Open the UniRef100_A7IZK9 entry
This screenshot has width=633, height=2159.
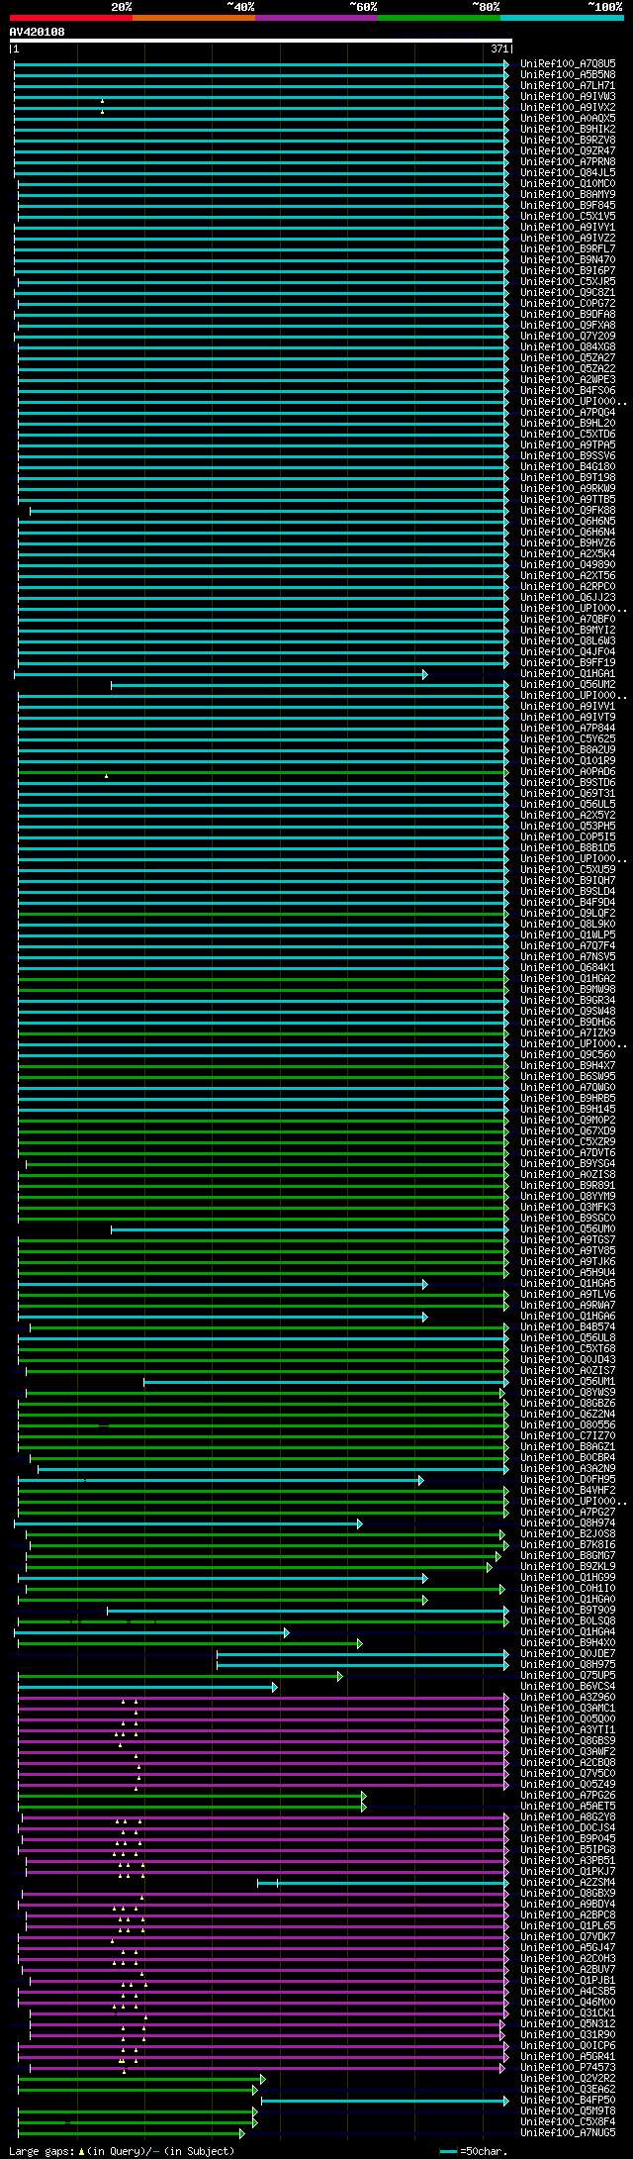pos(568,1032)
